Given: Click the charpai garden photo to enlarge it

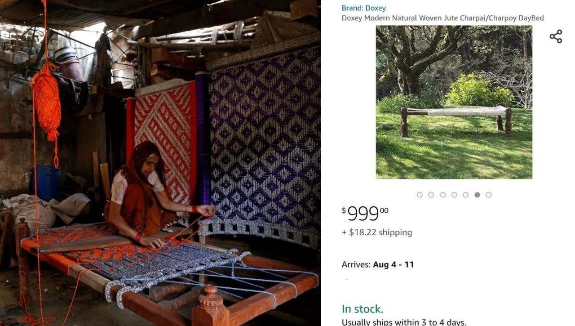Looking at the screenshot, I should 454,102.
